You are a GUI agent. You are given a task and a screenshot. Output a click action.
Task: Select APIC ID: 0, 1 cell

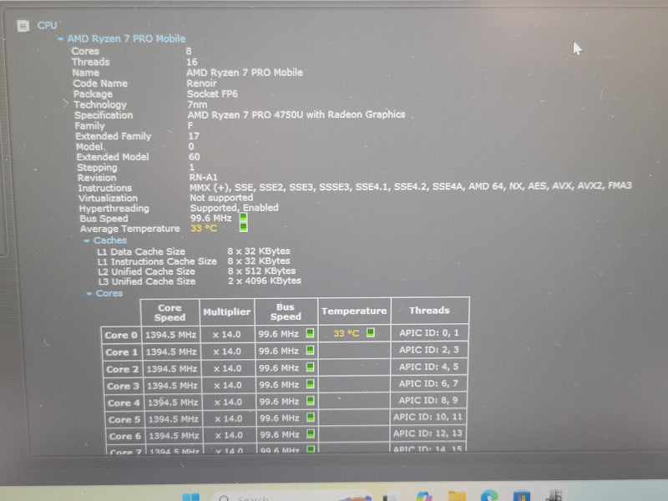[x=429, y=332]
